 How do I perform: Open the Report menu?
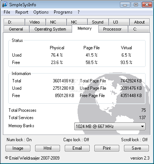(x=22, y=12)
